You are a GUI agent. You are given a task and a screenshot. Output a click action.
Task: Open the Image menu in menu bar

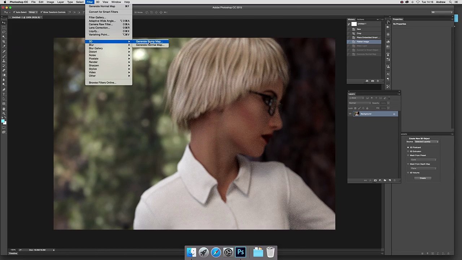[50, 2]
